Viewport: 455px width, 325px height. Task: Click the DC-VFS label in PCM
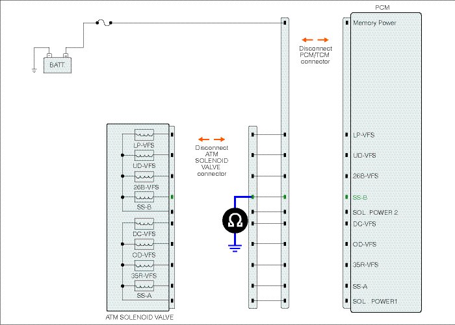[x=365, y=224]
